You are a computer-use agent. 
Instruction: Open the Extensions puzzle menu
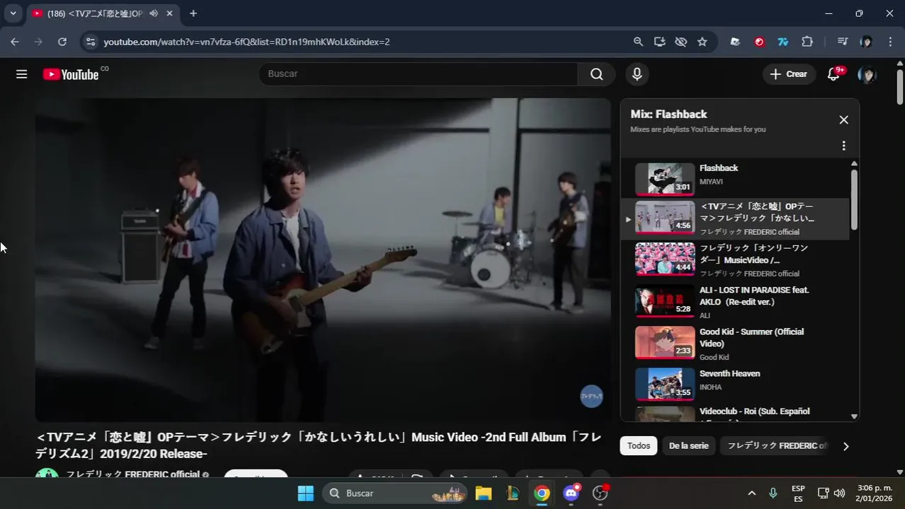point(807,42)
